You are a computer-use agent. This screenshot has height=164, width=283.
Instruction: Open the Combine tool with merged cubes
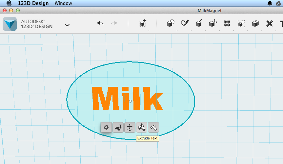pyautogui.click(x=255, y=24)
